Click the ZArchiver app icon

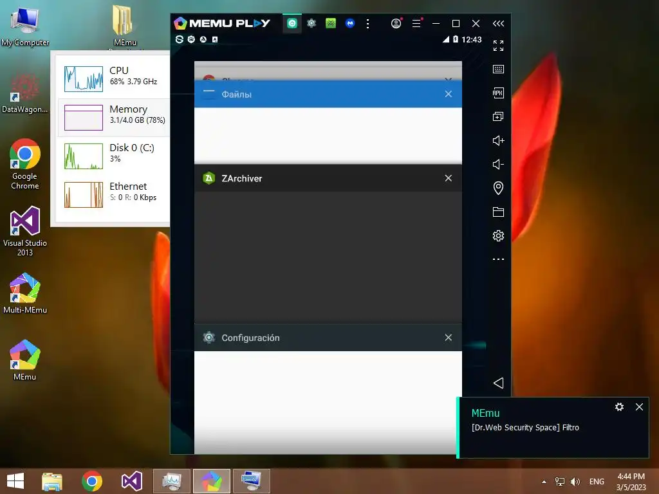[209, 178]
